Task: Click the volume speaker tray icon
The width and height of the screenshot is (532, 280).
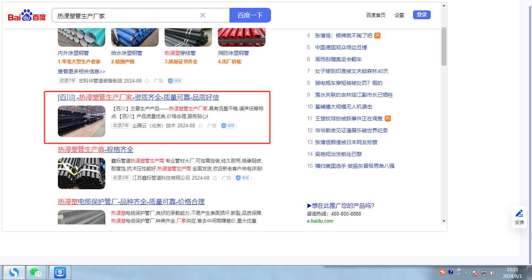Action: coord(492,273)
